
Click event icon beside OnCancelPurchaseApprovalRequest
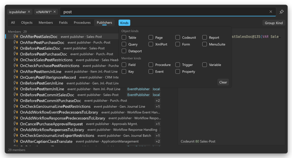[16, 124]
